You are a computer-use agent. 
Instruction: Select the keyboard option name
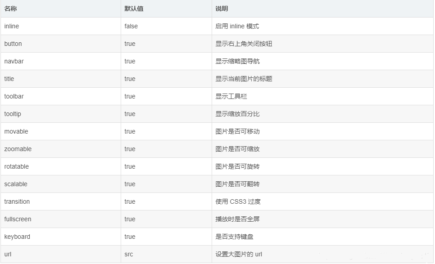(x=17, y=237)
